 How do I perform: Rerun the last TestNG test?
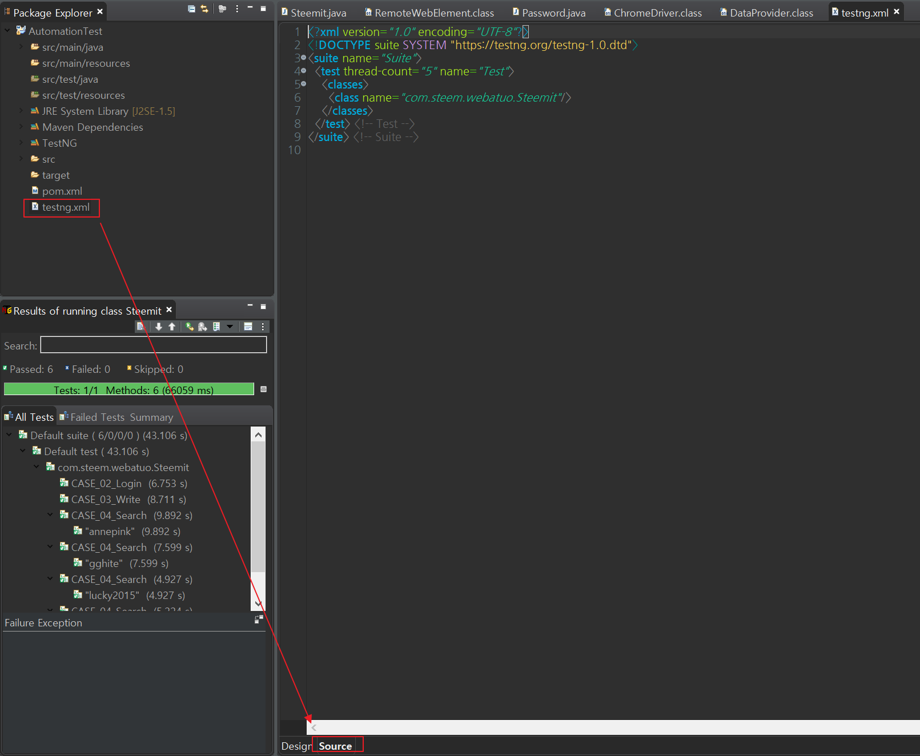click(x=190, y=327)
